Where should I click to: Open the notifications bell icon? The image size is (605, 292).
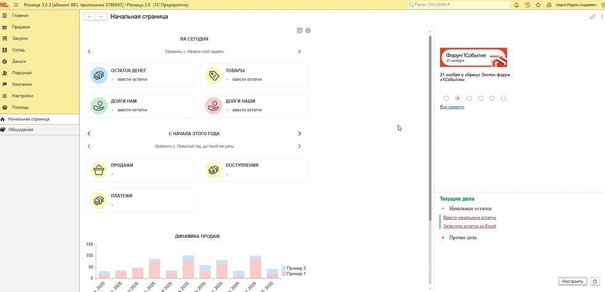516,5
